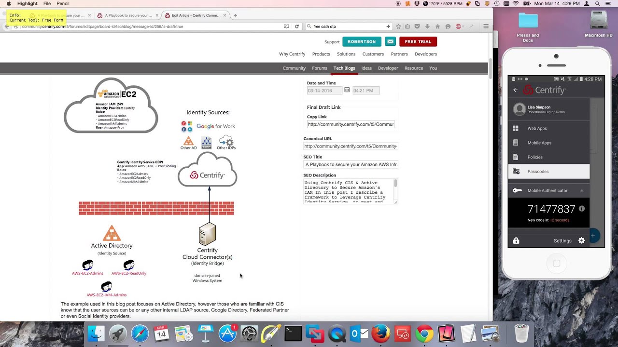This screenshot has height=347, width=618.
Task: Click the SEO Title field
Action: (x=351, y=164)
